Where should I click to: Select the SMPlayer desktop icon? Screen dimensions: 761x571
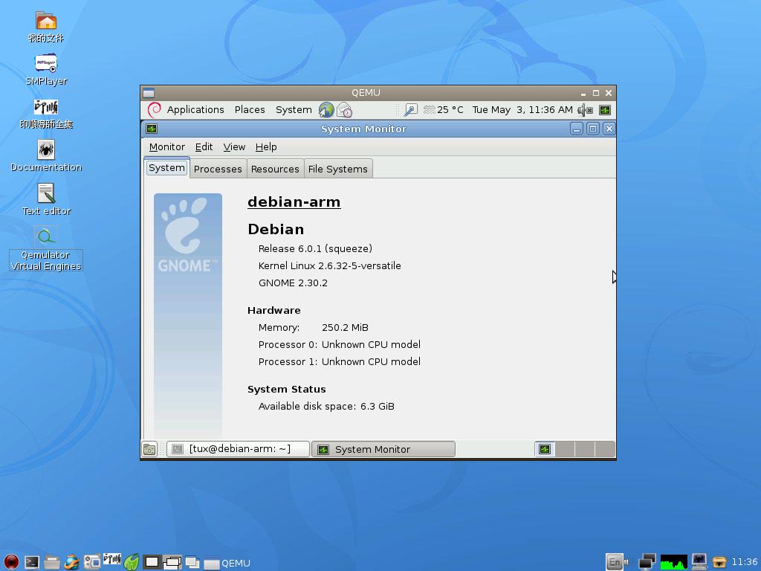click(46, 70)
